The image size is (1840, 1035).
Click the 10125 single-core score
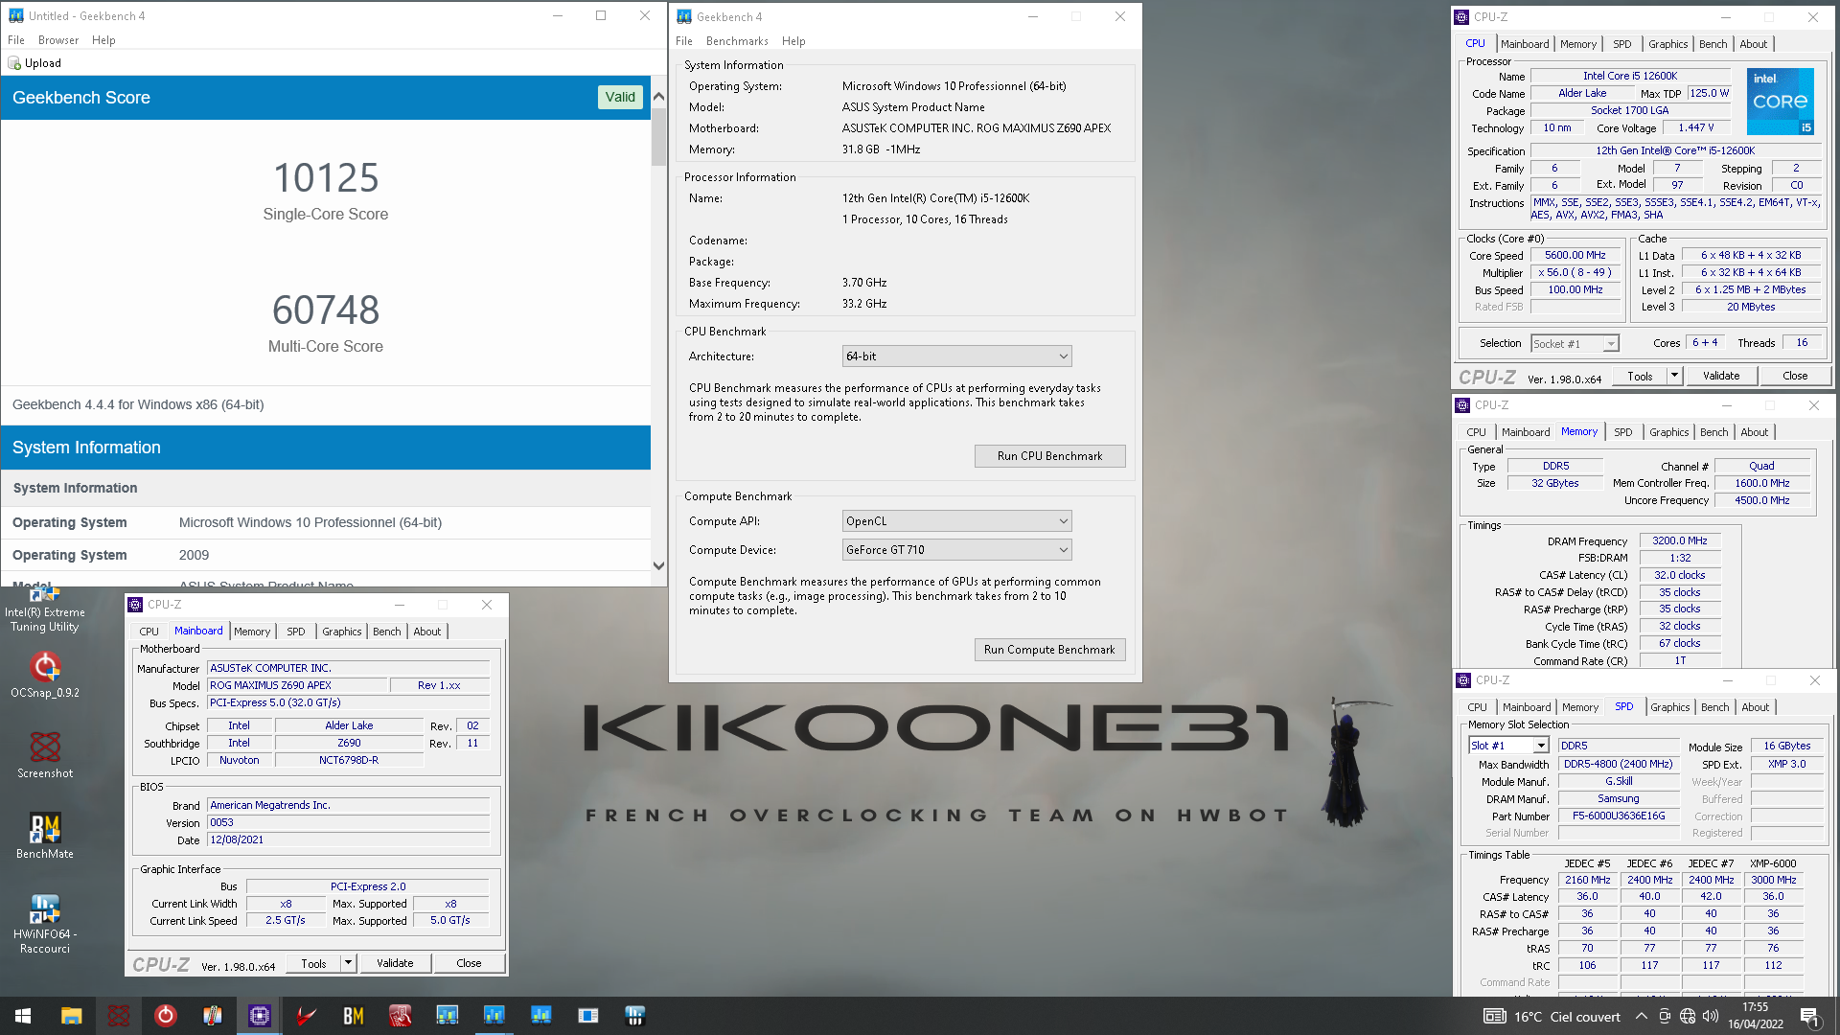326,178
